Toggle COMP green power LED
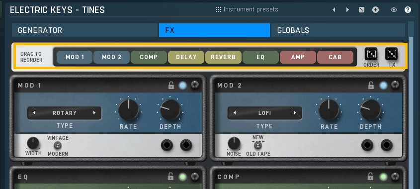 pyautogui.click(x=384, y=177)
